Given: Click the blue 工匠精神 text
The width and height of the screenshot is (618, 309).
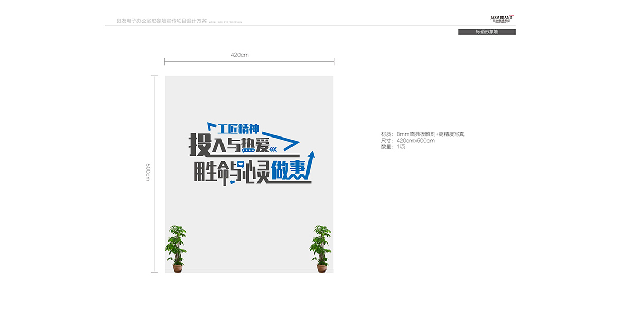Looking at the screenshot, I should point(237,128).
